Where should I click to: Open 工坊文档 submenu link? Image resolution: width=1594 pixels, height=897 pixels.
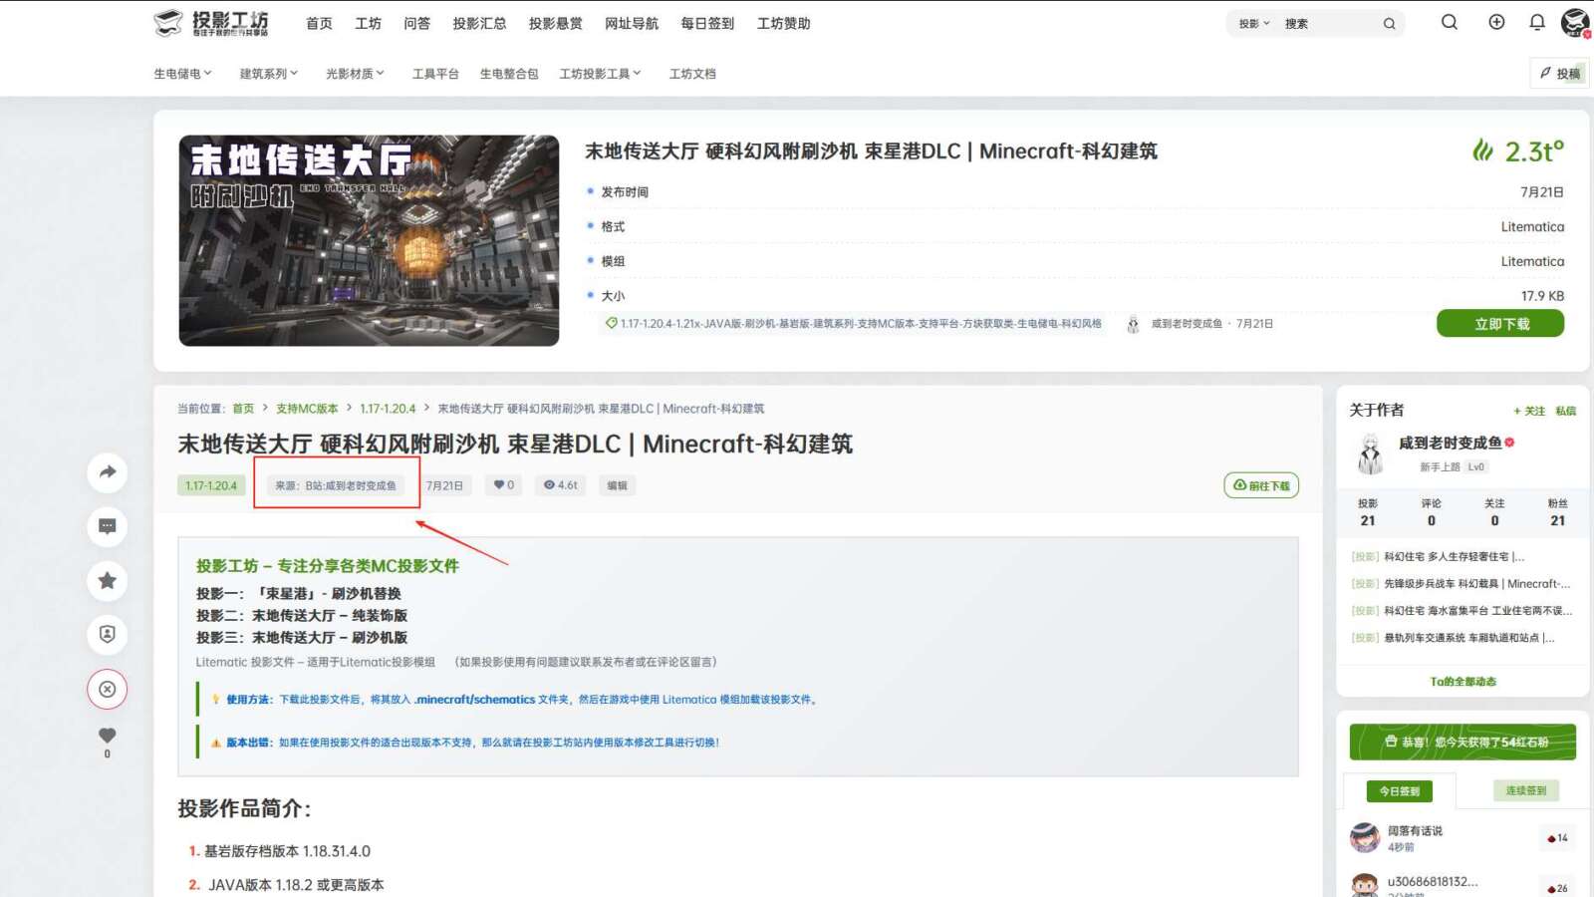click(692, 74)
